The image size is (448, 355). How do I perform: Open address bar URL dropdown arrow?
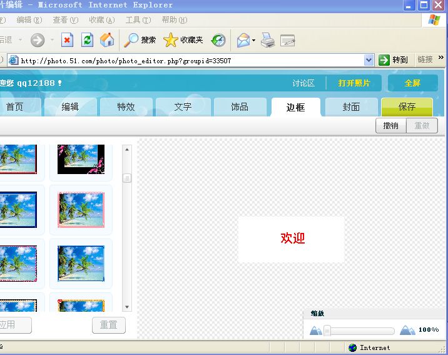(369, 60)
